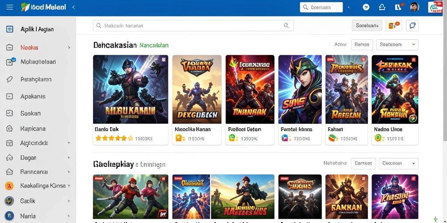This screenshot has width=447, height=223.
Task: Click the flag icon at top right
Action: click(435, 7)
